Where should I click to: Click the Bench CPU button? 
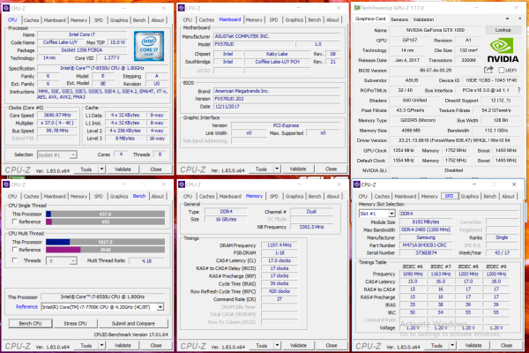[30, 323]
